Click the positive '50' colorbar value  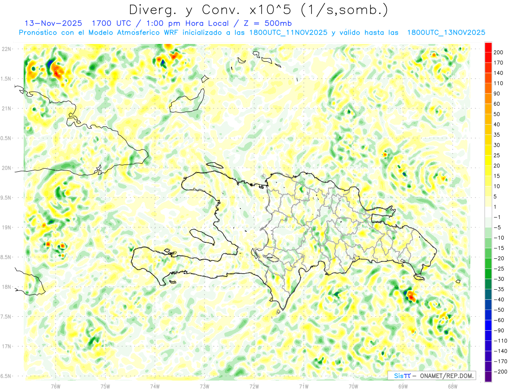pos(497,114)
